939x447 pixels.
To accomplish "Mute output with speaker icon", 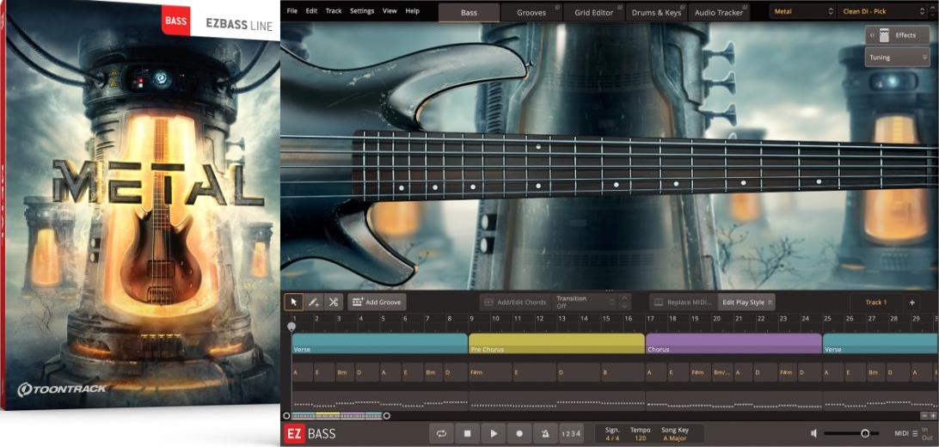I will tap(813, 433).
